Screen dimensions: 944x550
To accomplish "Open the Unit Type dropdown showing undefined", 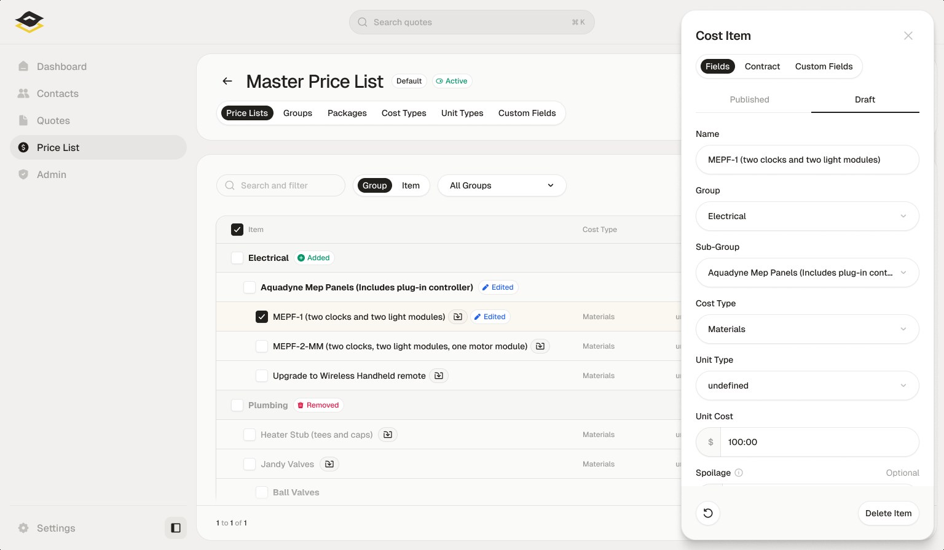I will 807,385.
